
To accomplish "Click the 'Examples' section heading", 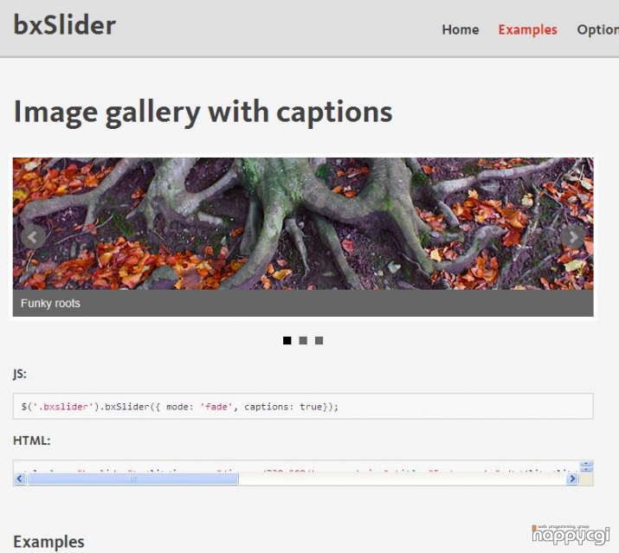I will 49,542.
